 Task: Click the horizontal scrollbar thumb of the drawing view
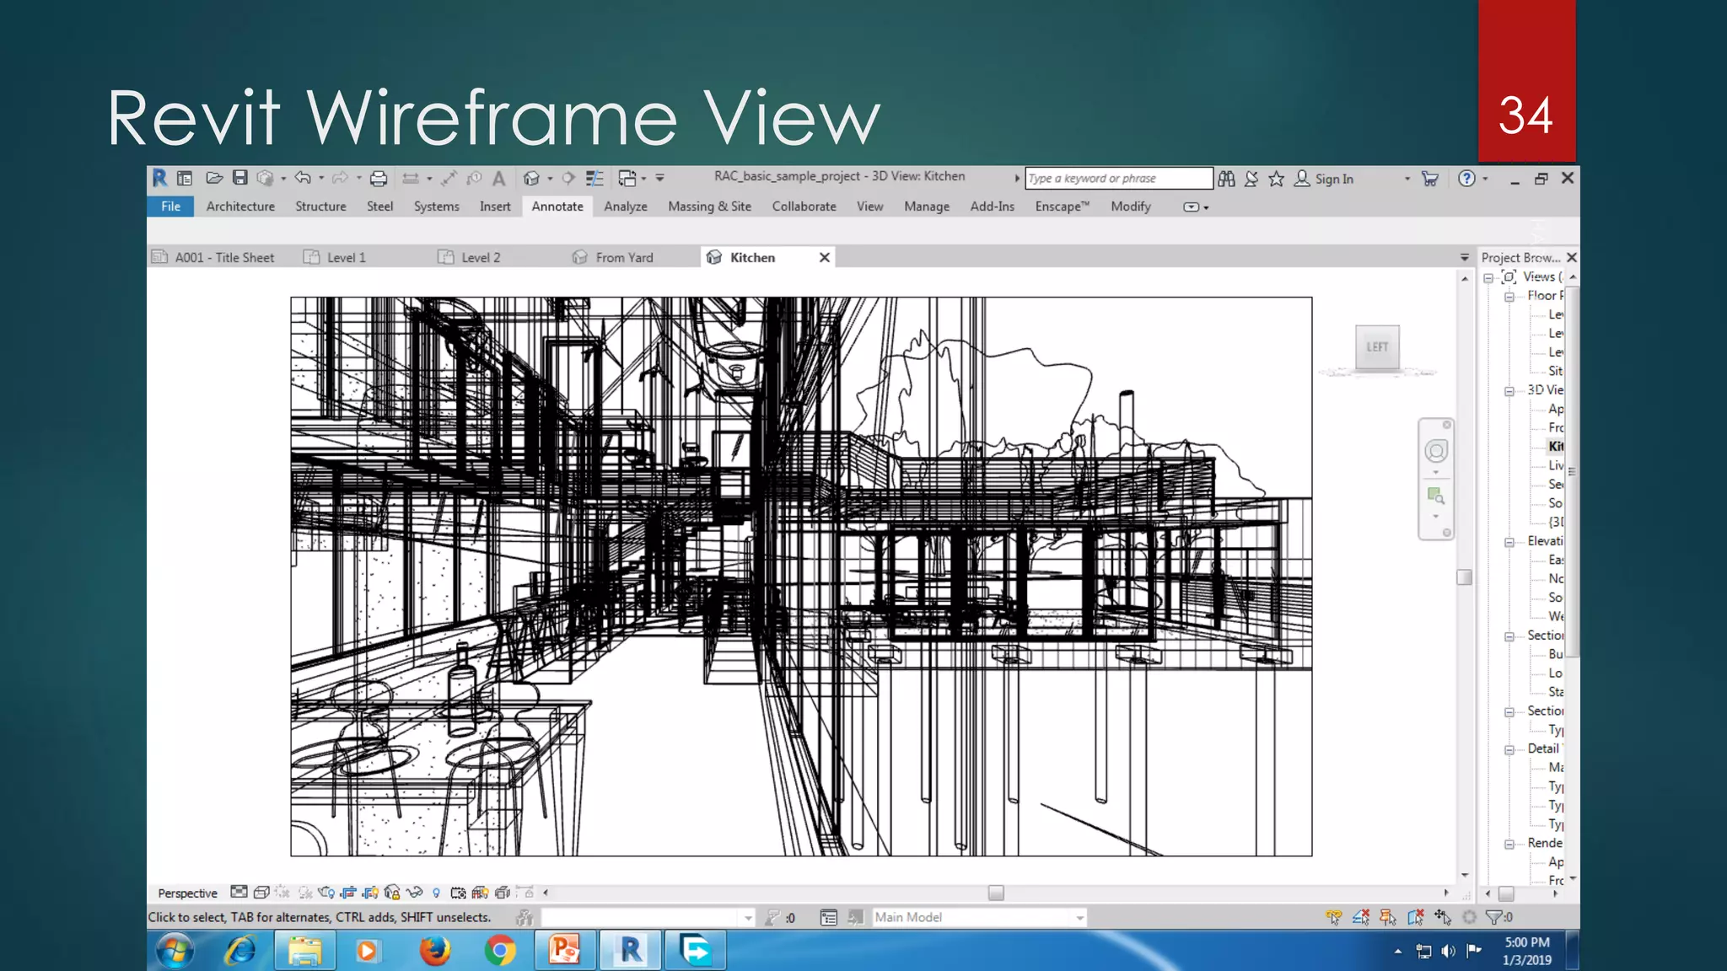[996, 893]
